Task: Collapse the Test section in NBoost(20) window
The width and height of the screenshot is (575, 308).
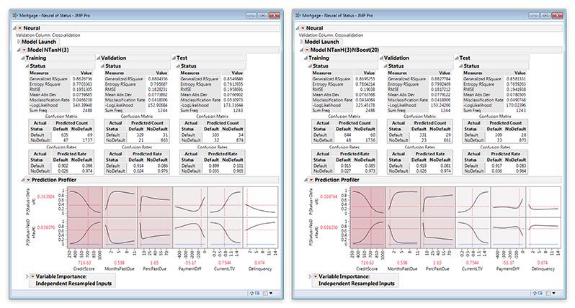Action: coord(457,58)
